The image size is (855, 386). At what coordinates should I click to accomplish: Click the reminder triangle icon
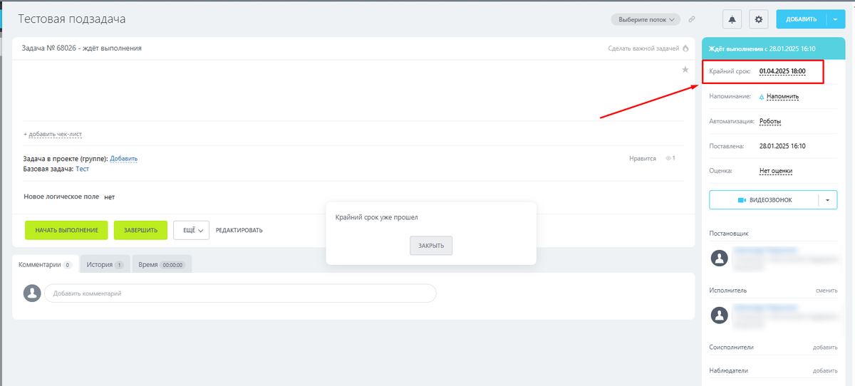[761, 96]
